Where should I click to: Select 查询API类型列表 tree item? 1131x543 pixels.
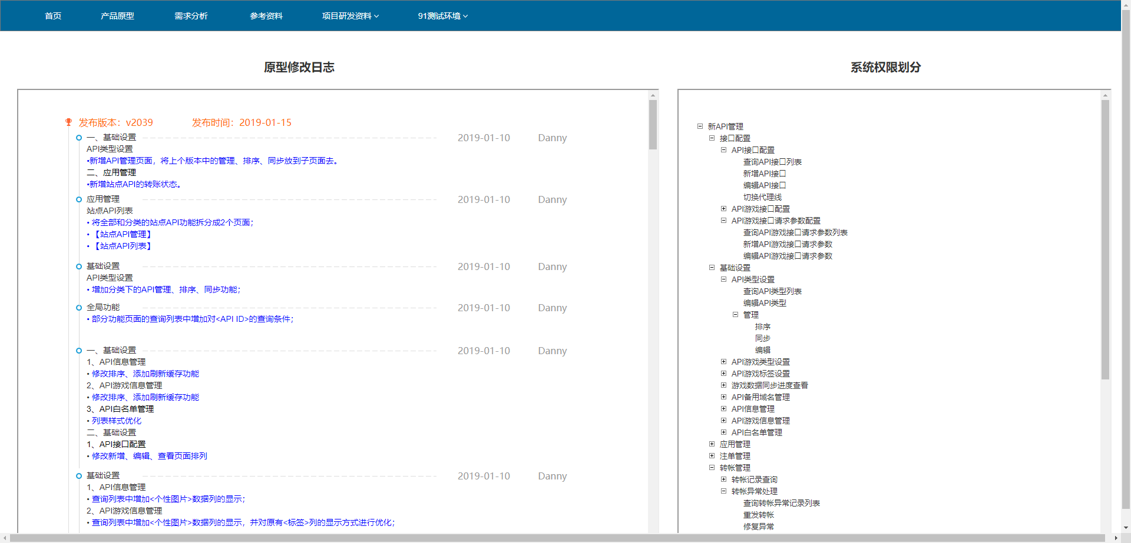[x=772, y=291]
